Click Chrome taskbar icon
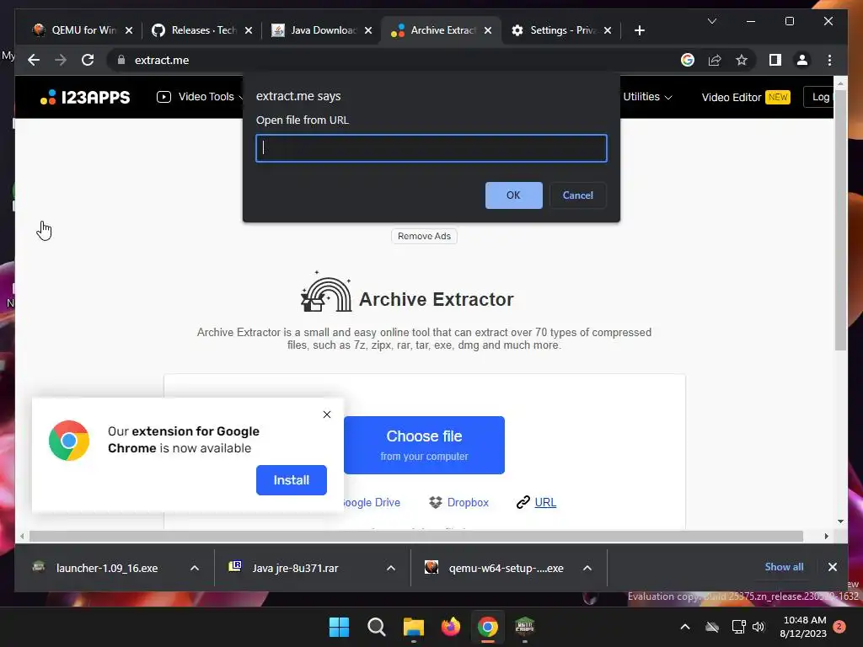Screen dimensions: 863x647 488,627
